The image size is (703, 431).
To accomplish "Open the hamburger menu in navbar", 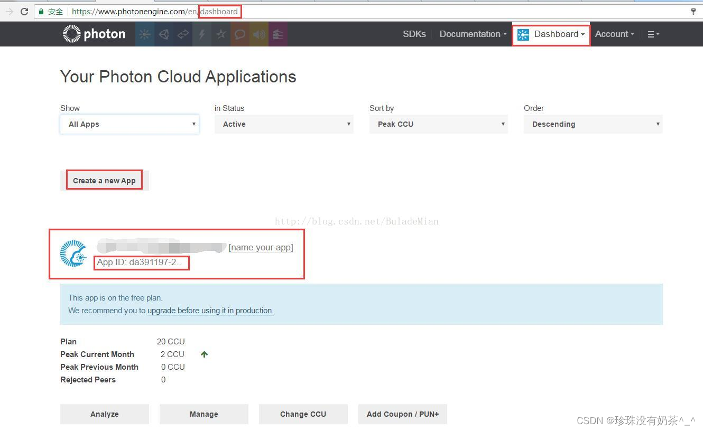I will [x=653, y=34].
